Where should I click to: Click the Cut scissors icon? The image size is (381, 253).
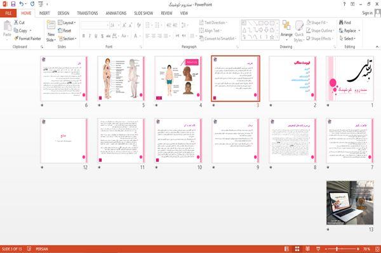click(16, 22)
